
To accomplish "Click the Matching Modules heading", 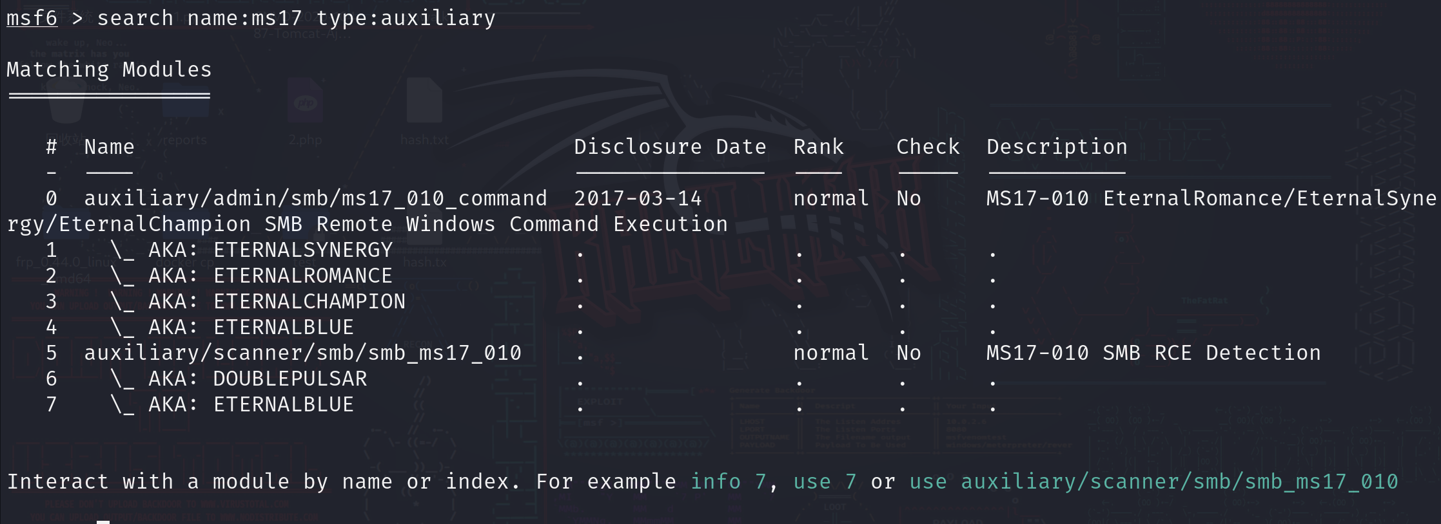I will click(109, 70).
